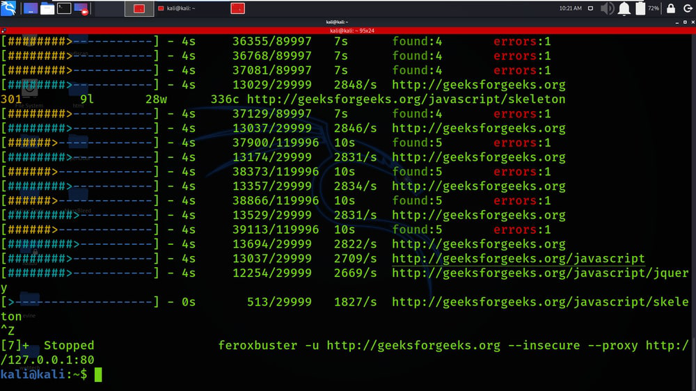The height and width of the screenshot is (391, 696).
Task: Select the '2848/s' request rate
Action: coord(355,85)
